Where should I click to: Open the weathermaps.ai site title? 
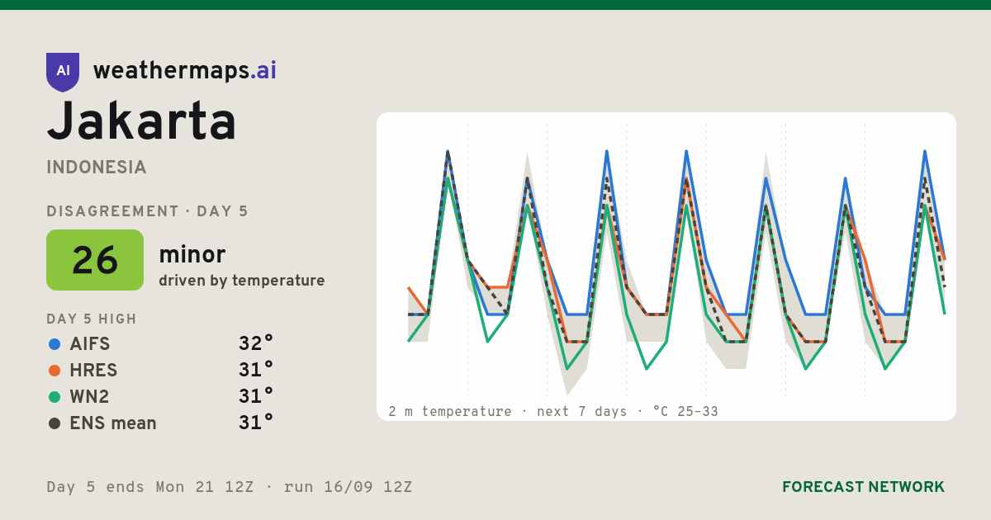(185, 71)
